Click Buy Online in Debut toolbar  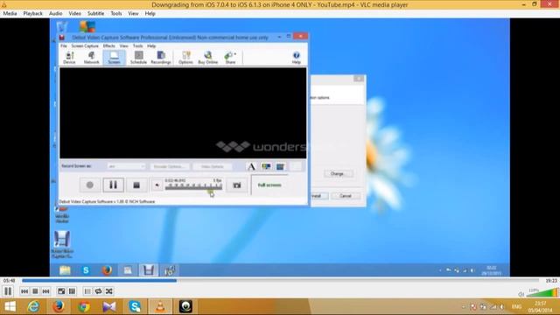point(208,58)
